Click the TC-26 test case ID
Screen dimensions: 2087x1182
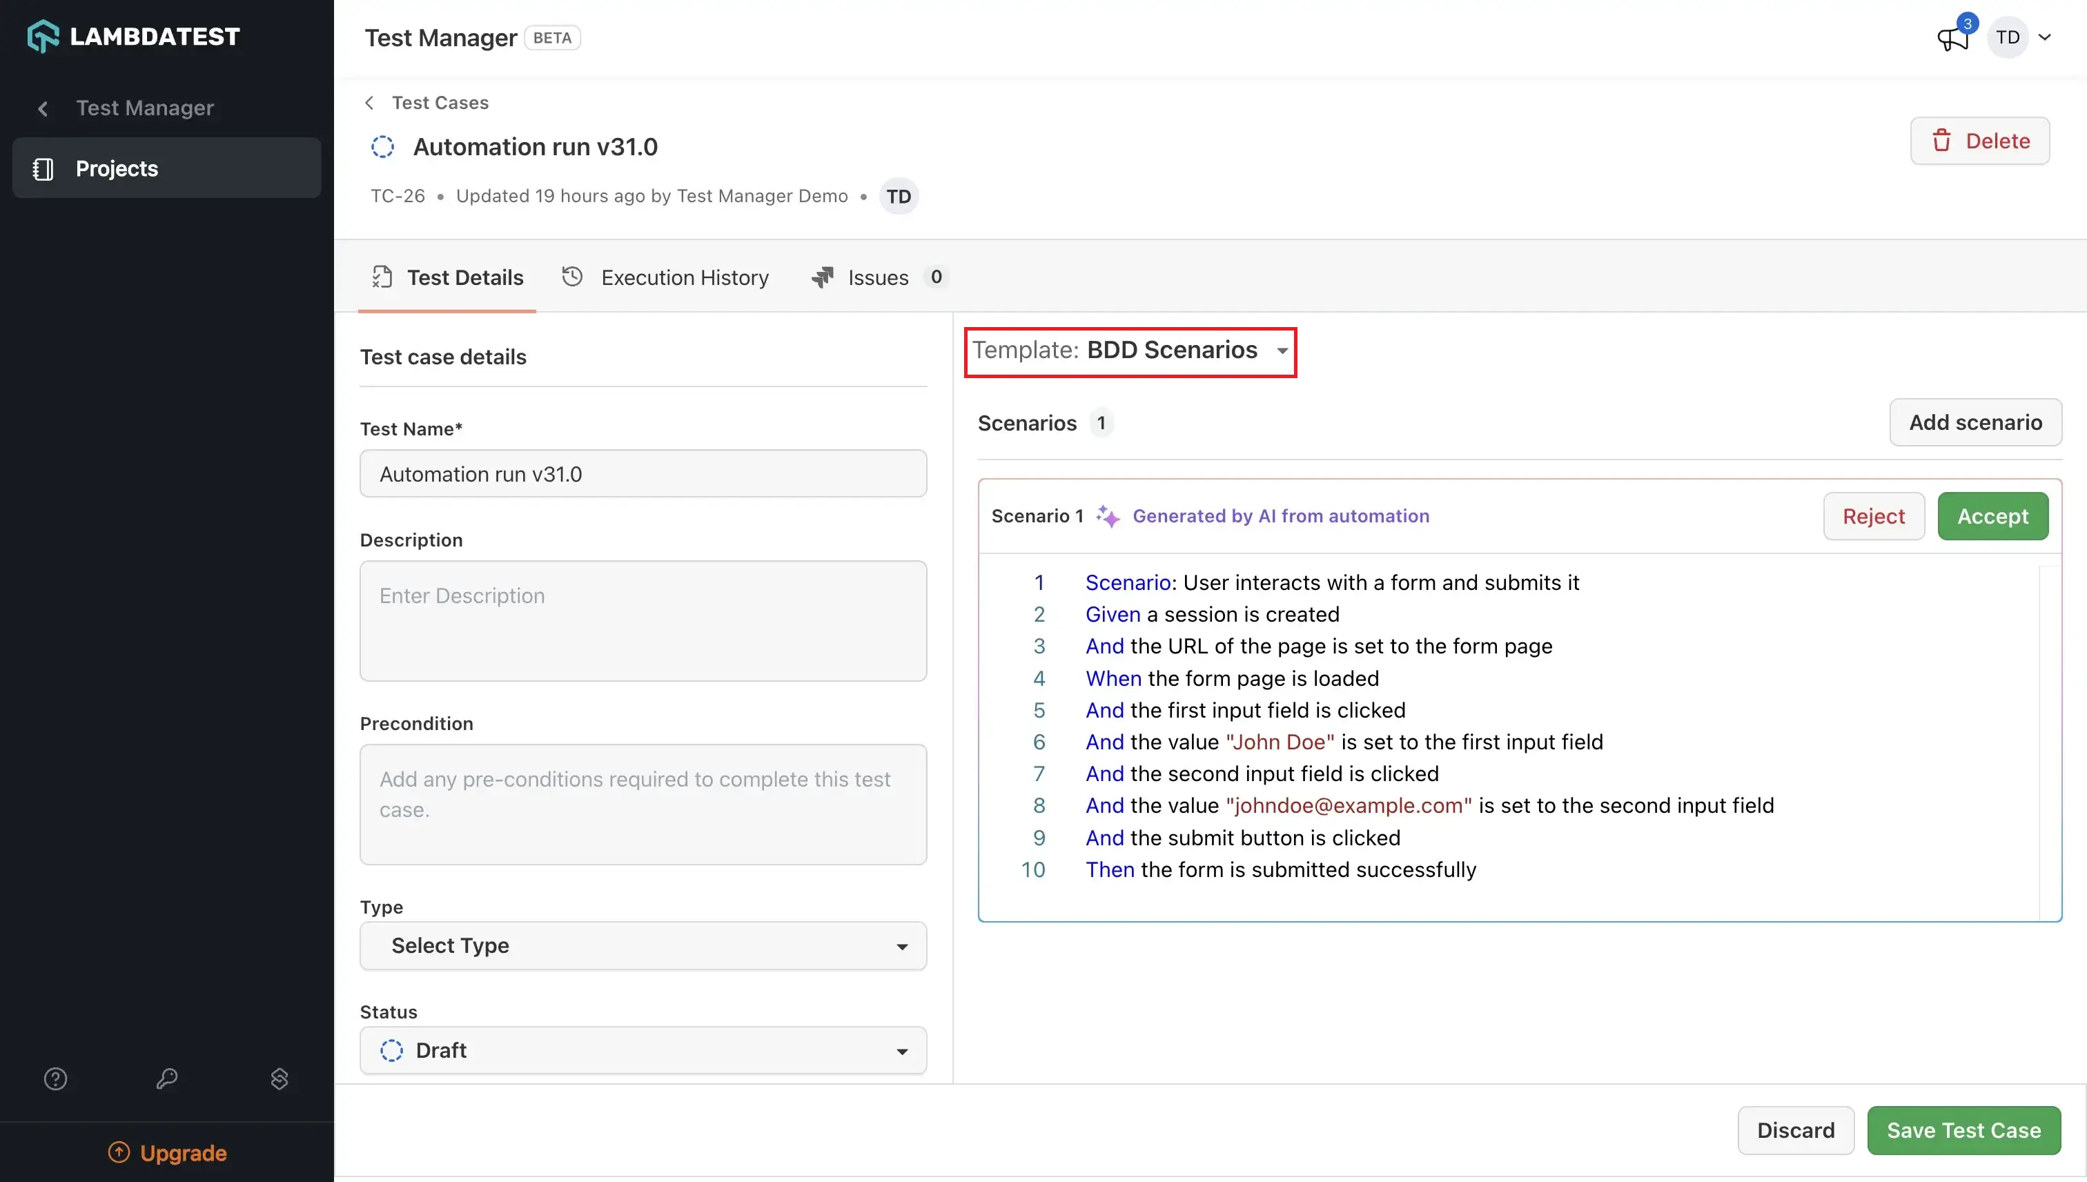(398, 196)
